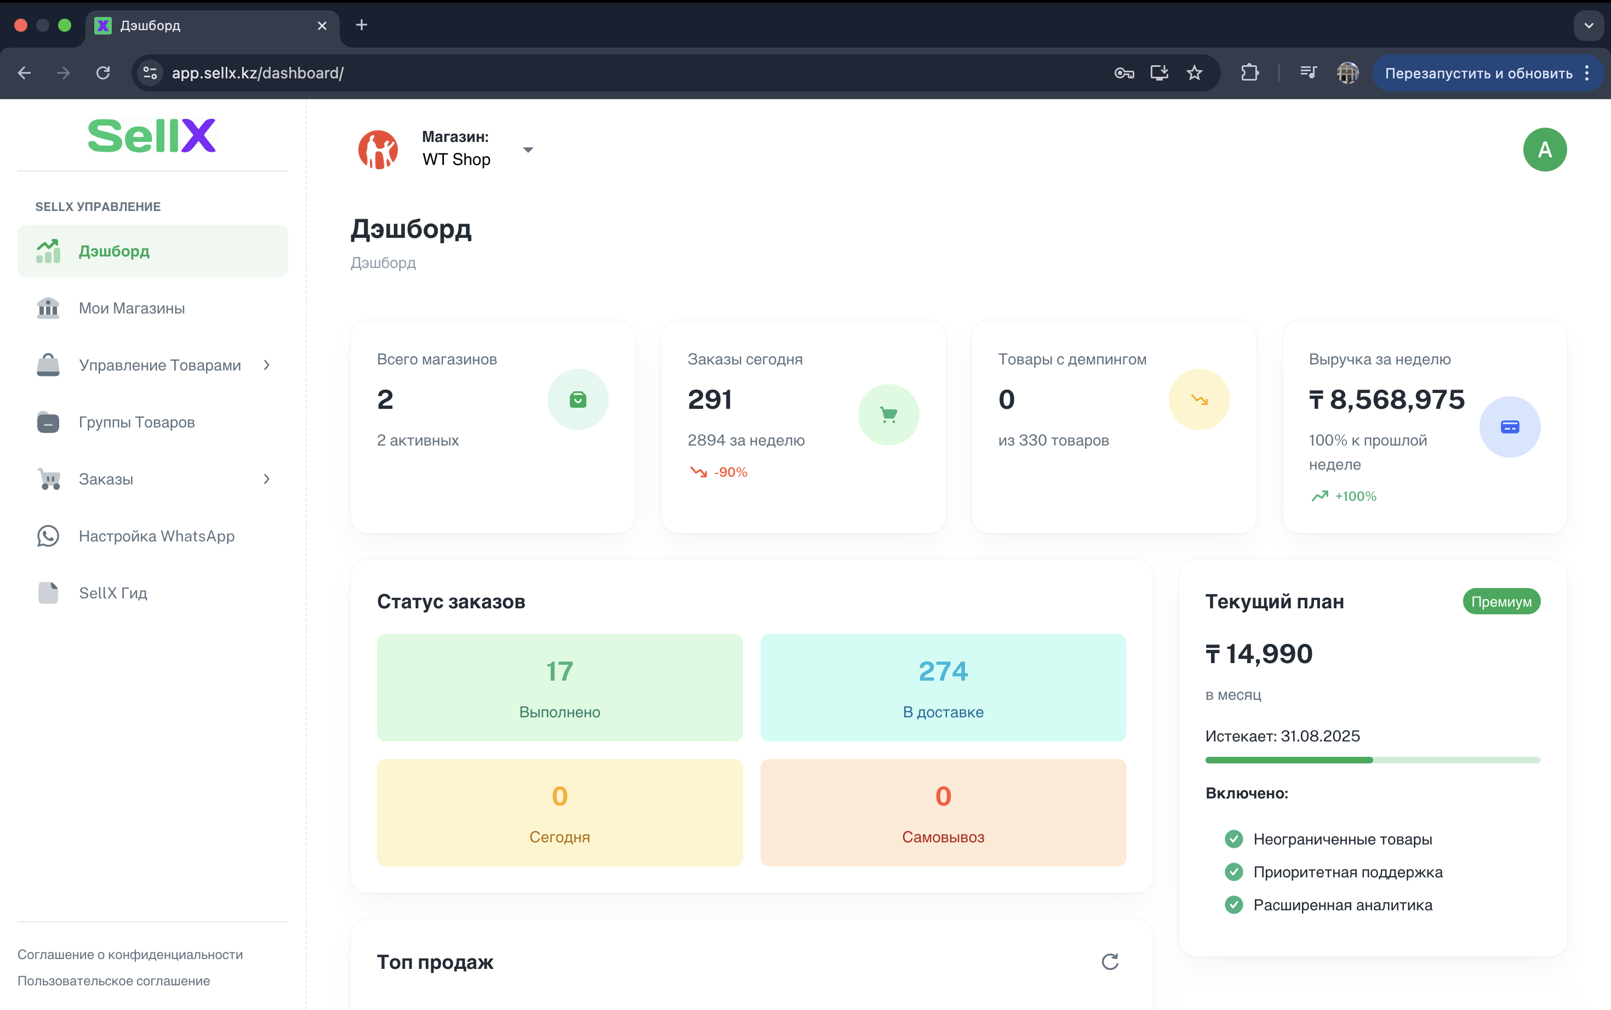The height and width of the screenshot is (1010, 1611).
Task: Bookmark the page with the star icon
Action: pos(1194,73)
